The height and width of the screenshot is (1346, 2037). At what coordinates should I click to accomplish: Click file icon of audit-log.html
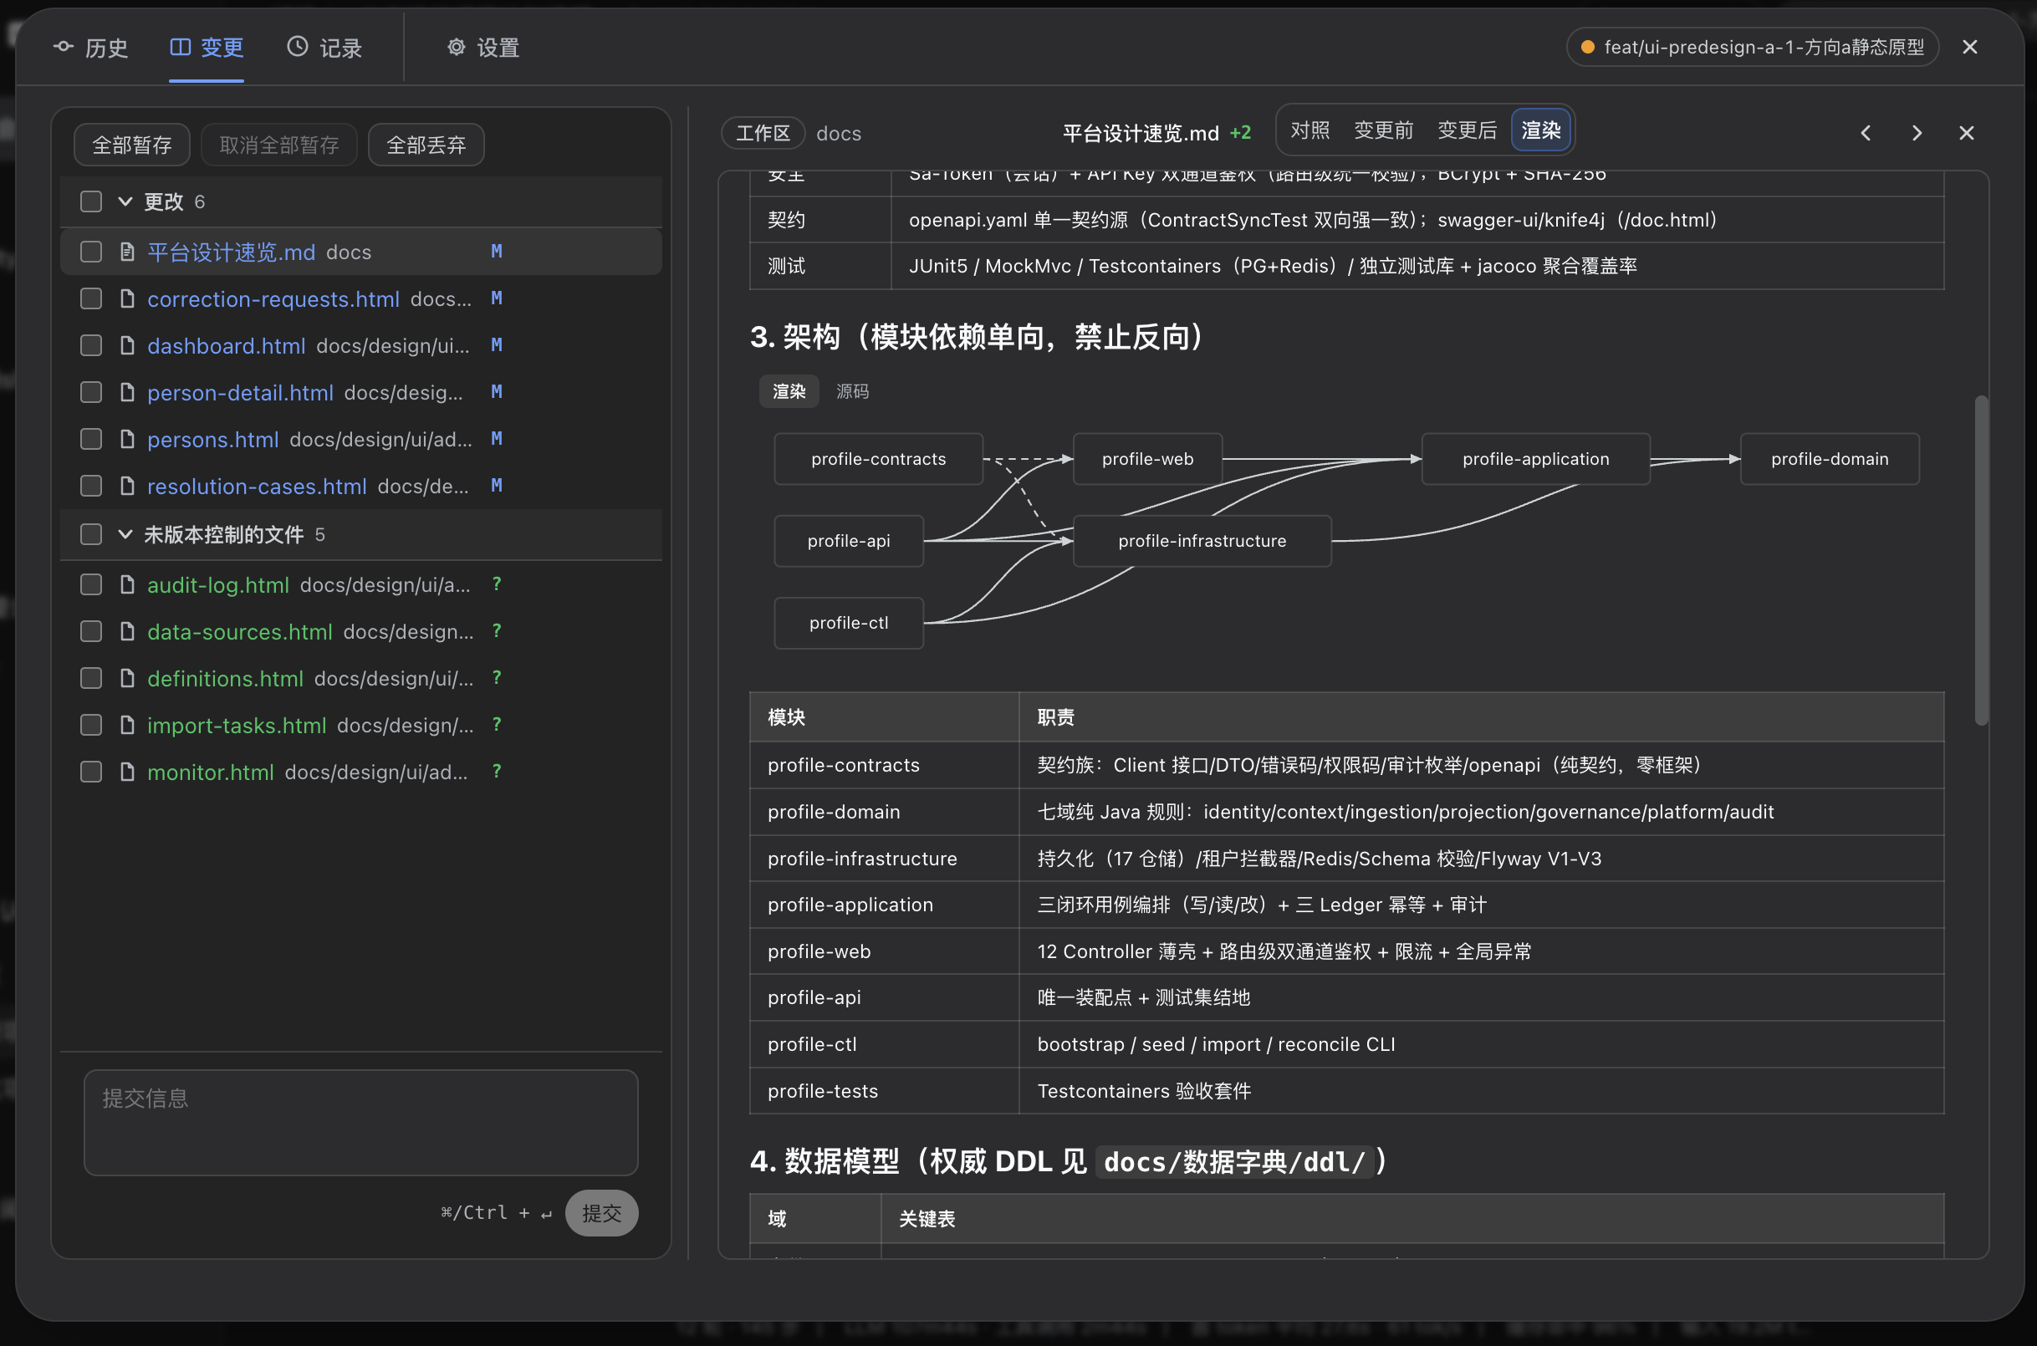pyautogui.click(x=127, y=584)
